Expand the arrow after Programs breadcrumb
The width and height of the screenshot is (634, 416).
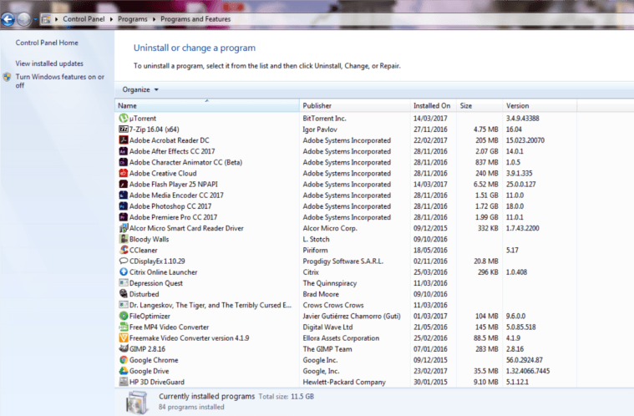tap(154, 19)
